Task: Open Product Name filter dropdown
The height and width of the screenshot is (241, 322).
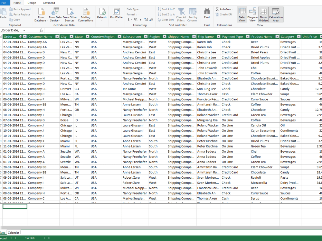Action: point(277,37)
